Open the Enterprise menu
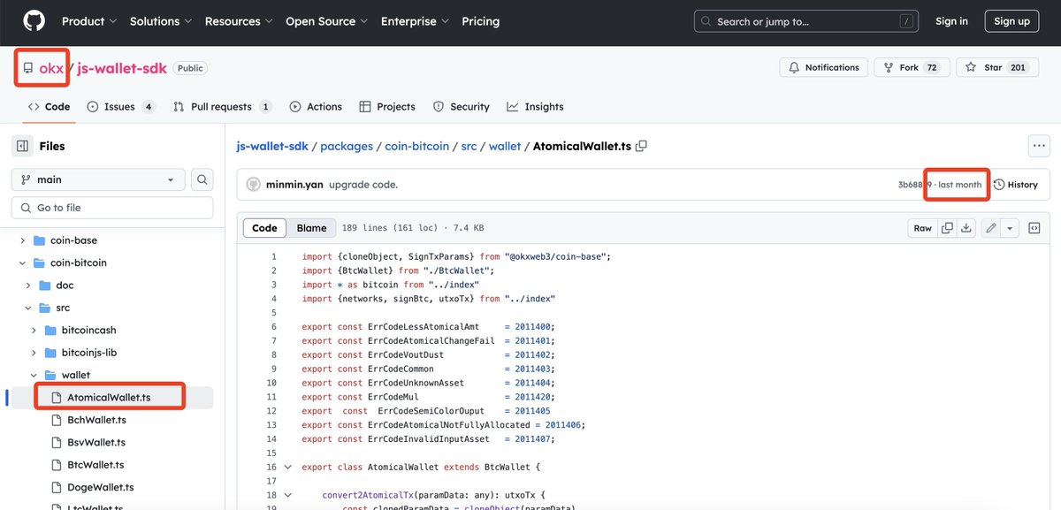The width and height of the screenshot is (1061, 510). pyautogui.click(x=415, y=21)
